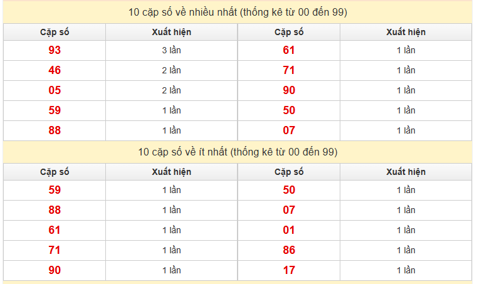477x284 pixels.
Task: Click the "10 cặp số về ít nhất" heading
Action: pos(238,152)
